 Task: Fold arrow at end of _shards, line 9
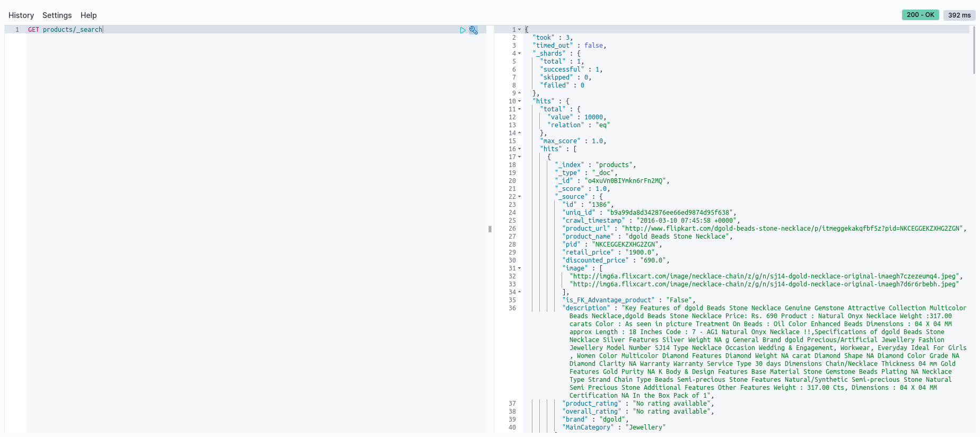click(519, 93)
